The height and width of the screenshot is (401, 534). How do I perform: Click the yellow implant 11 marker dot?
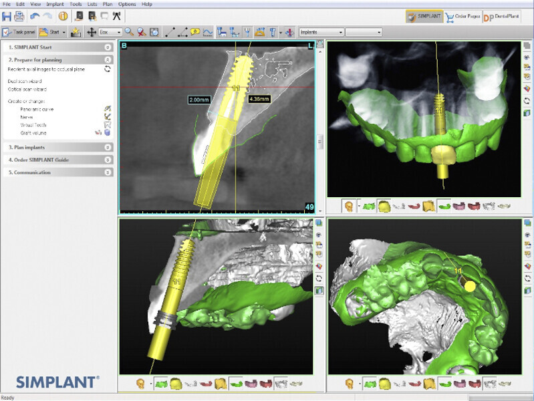coord(470,285)
